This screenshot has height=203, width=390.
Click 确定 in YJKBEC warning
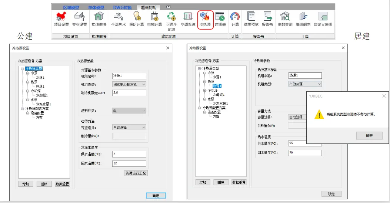tap(369, 136)
